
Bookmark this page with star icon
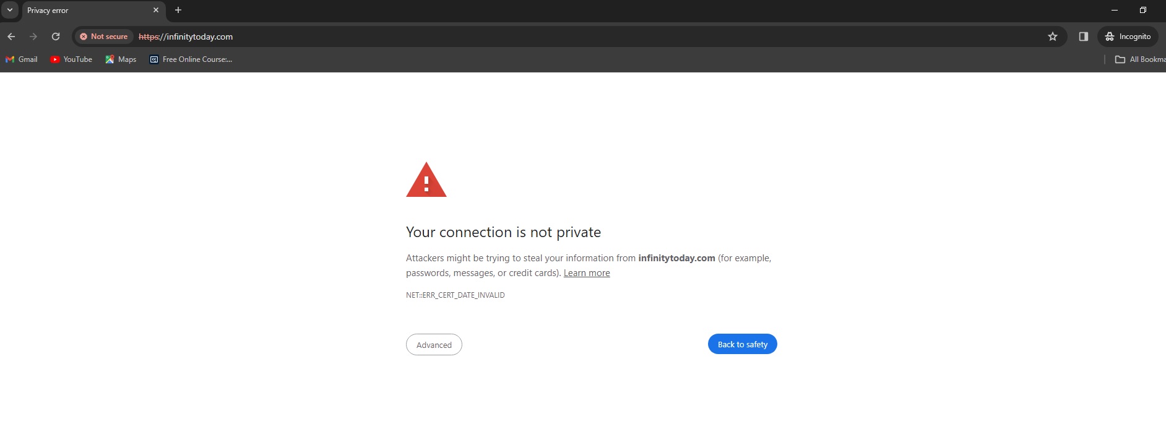[x=1053, y=37]
